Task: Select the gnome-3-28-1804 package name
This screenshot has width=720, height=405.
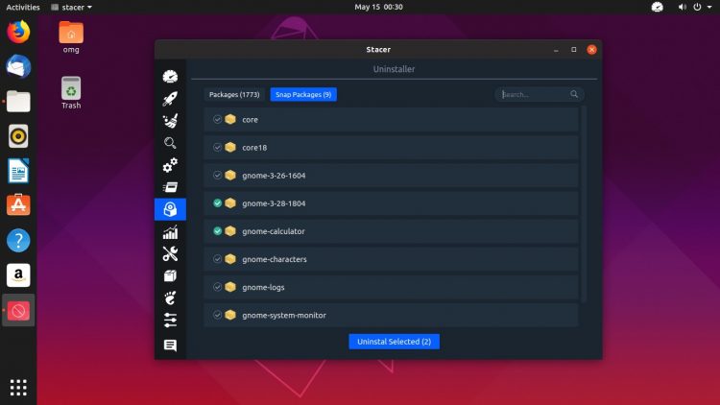Action: click(274, 203)
